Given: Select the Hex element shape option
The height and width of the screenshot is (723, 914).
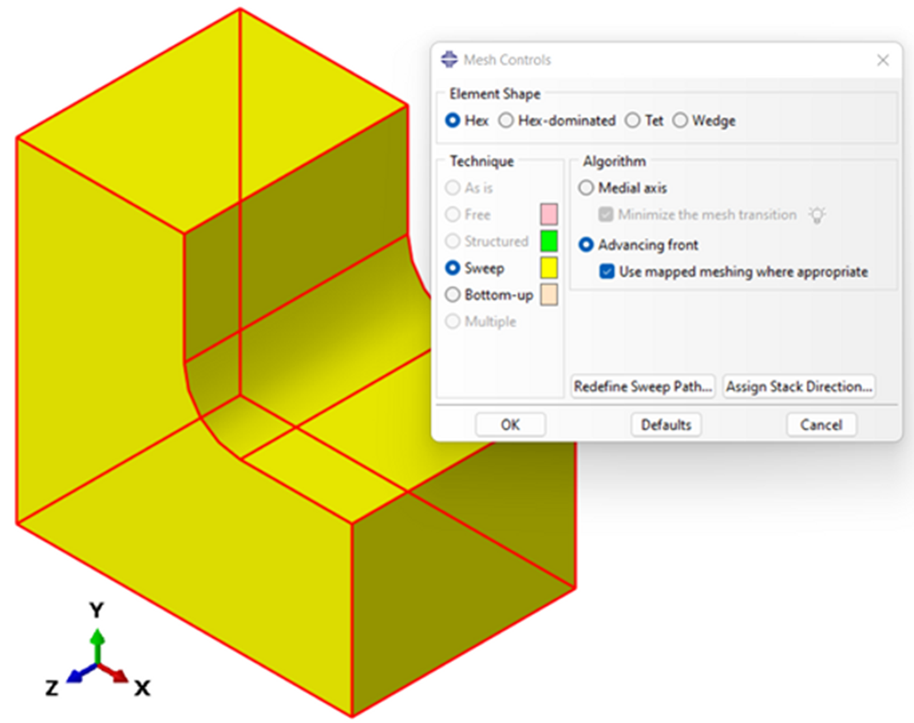Looking at the screenshot, I should click(x=452, y=120).
